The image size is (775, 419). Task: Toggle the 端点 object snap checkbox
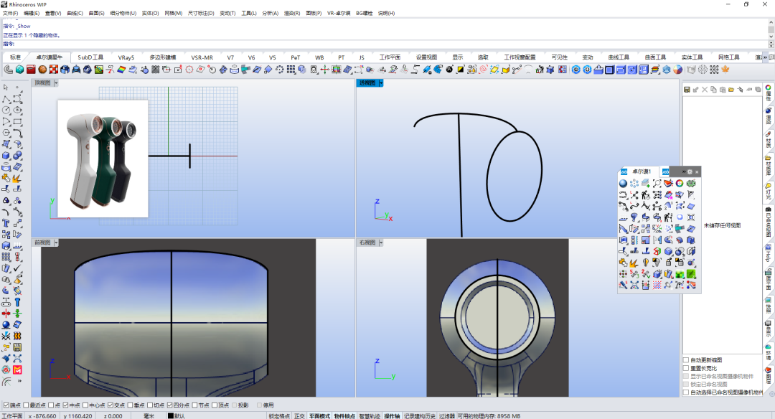[x=6, y=405]
